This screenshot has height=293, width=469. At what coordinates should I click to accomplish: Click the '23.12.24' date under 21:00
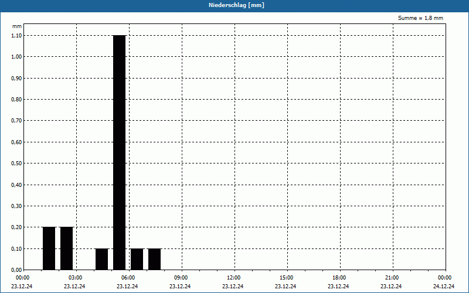pos(391,286)
